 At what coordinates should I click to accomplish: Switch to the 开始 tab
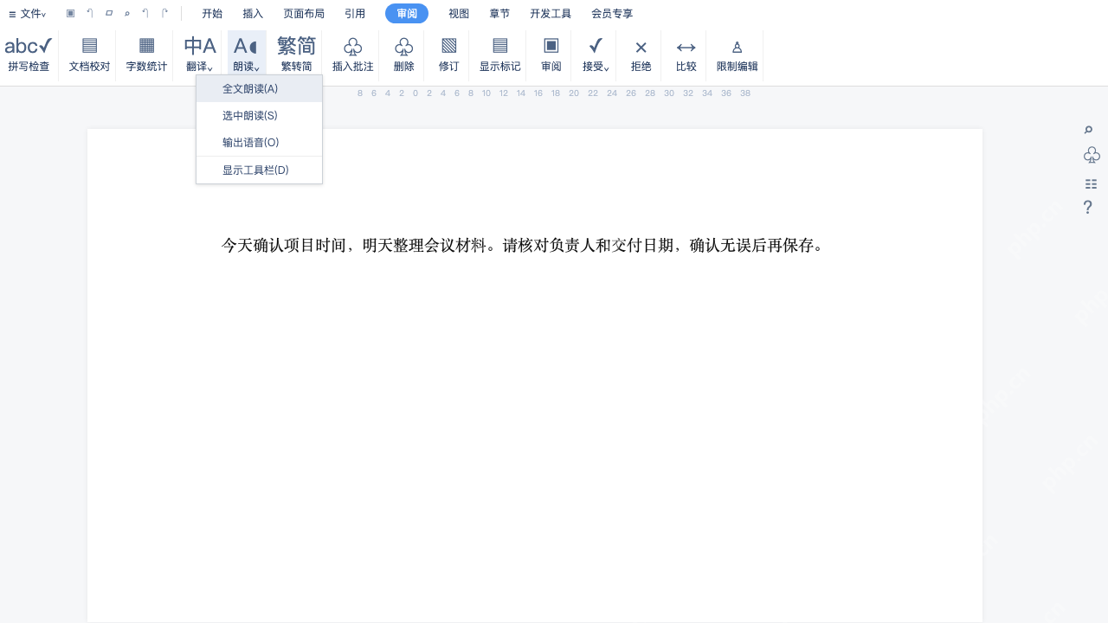pos(212,14)
